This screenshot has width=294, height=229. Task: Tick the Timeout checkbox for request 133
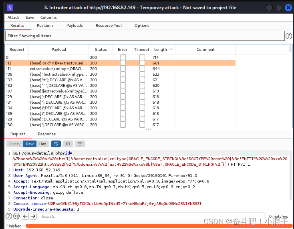[x=142, y=80]
